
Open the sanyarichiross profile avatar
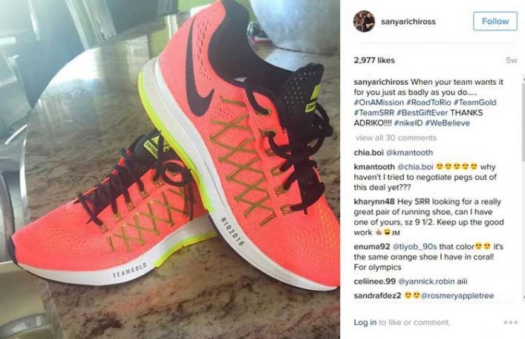click(364, 21)
